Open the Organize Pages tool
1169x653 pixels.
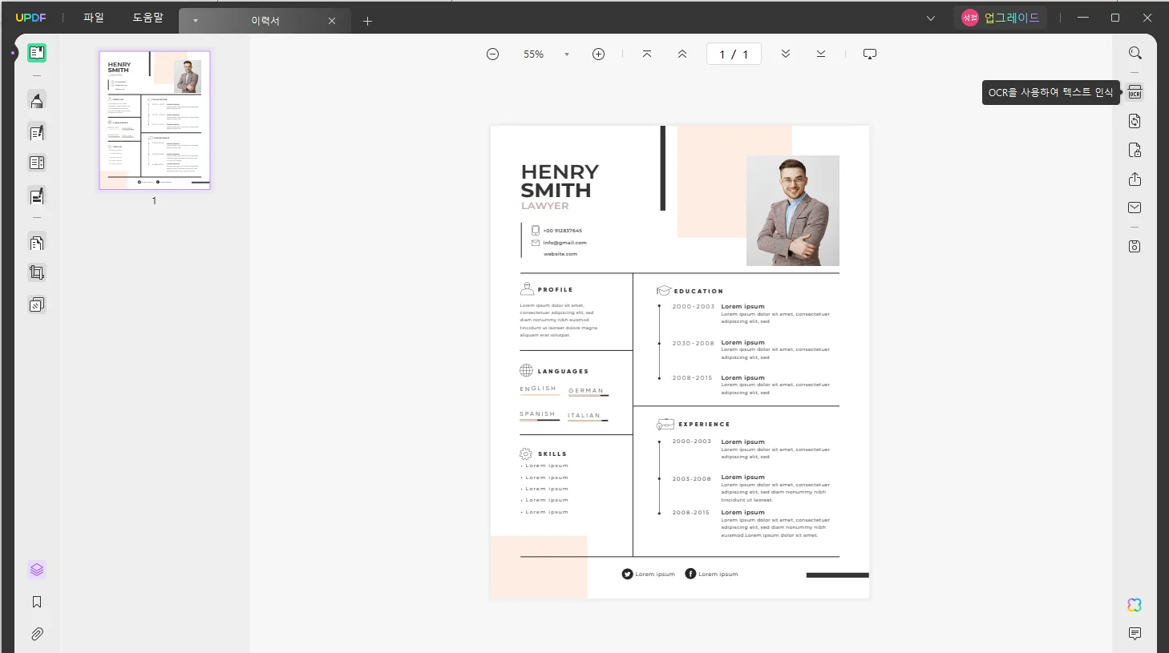pos(37,163)
